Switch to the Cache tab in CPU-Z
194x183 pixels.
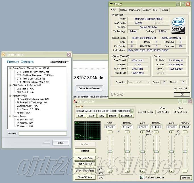point(123,10)
